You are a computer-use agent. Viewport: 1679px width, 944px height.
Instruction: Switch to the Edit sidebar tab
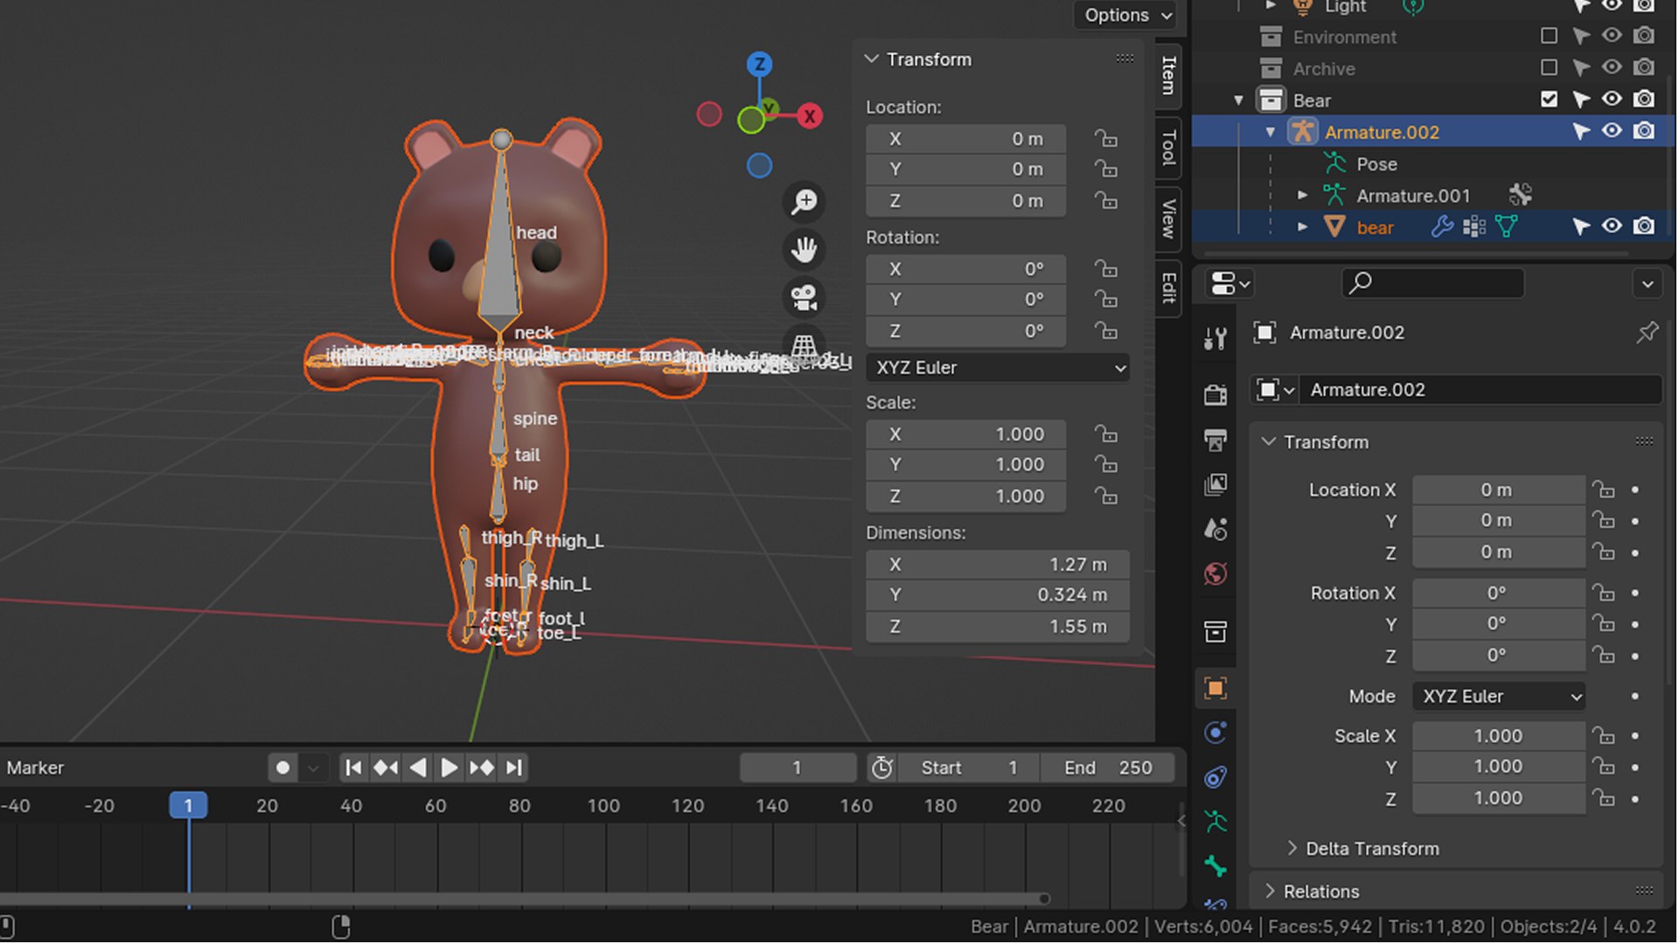pos(1168,288)
